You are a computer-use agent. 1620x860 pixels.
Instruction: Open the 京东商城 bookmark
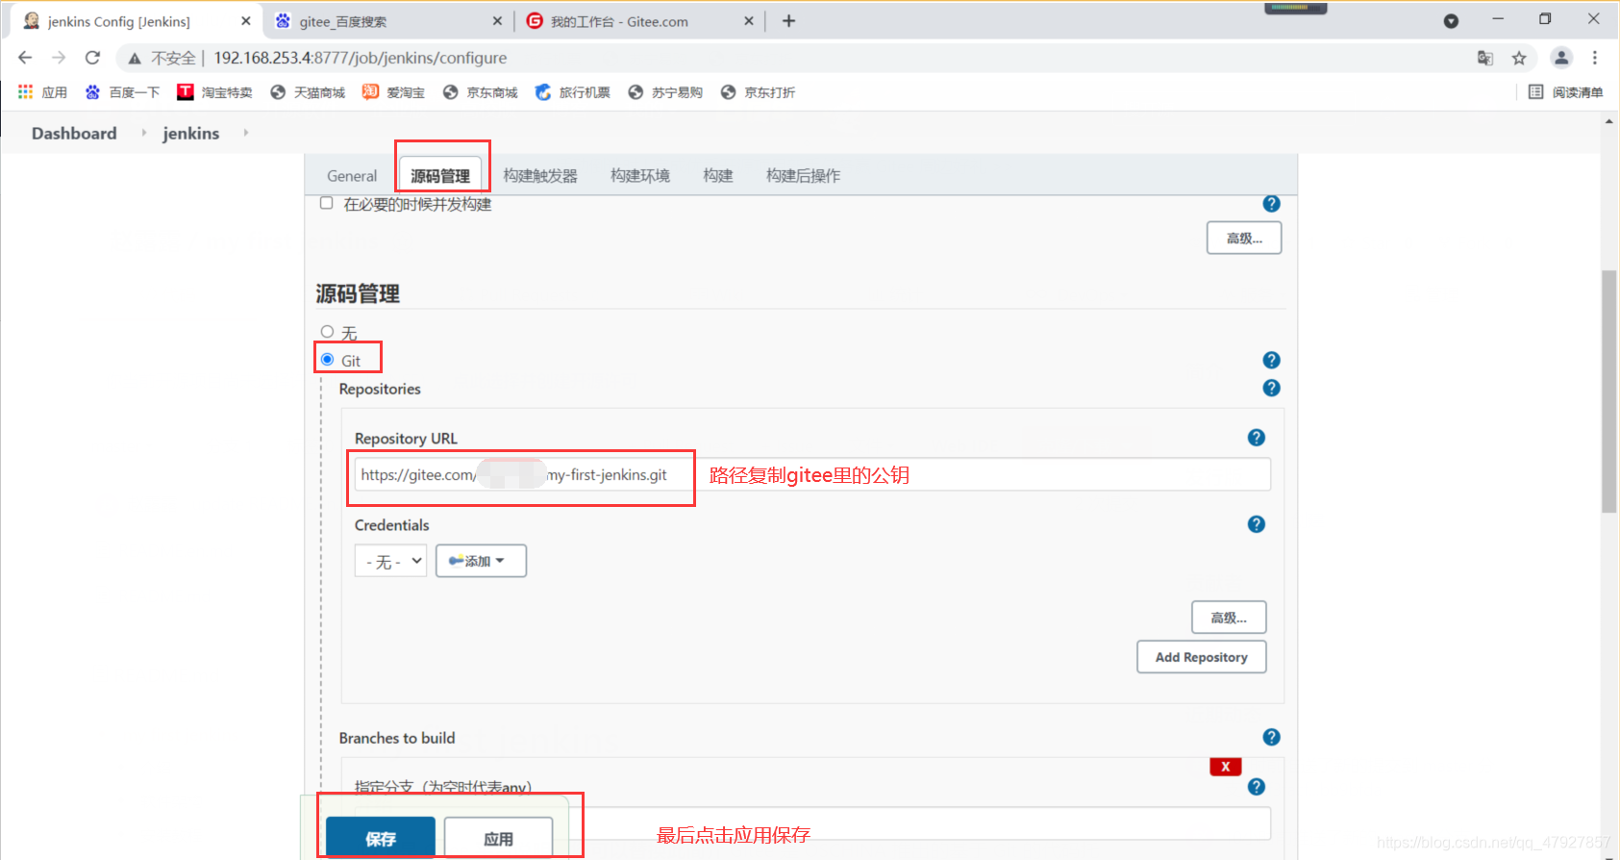[x=480, y=92]
